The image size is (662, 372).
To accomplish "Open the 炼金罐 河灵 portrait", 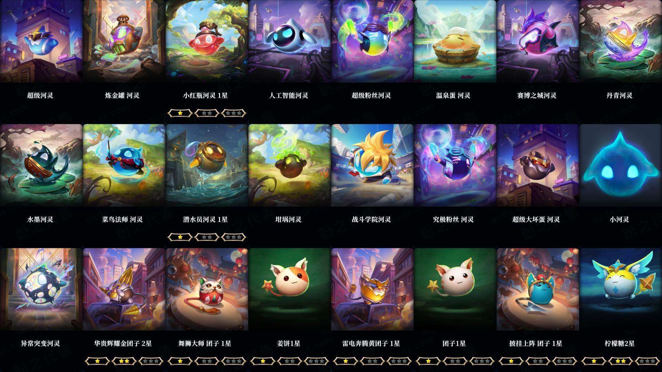I will point(124,41).
